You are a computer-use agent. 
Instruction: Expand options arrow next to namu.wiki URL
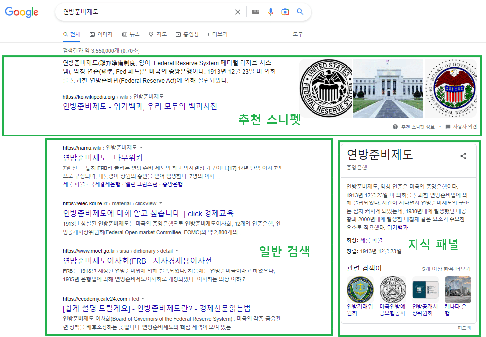click(x=141, y=147)
